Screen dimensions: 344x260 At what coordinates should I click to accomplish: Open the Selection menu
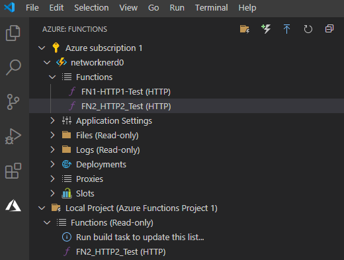coord(91,8)
